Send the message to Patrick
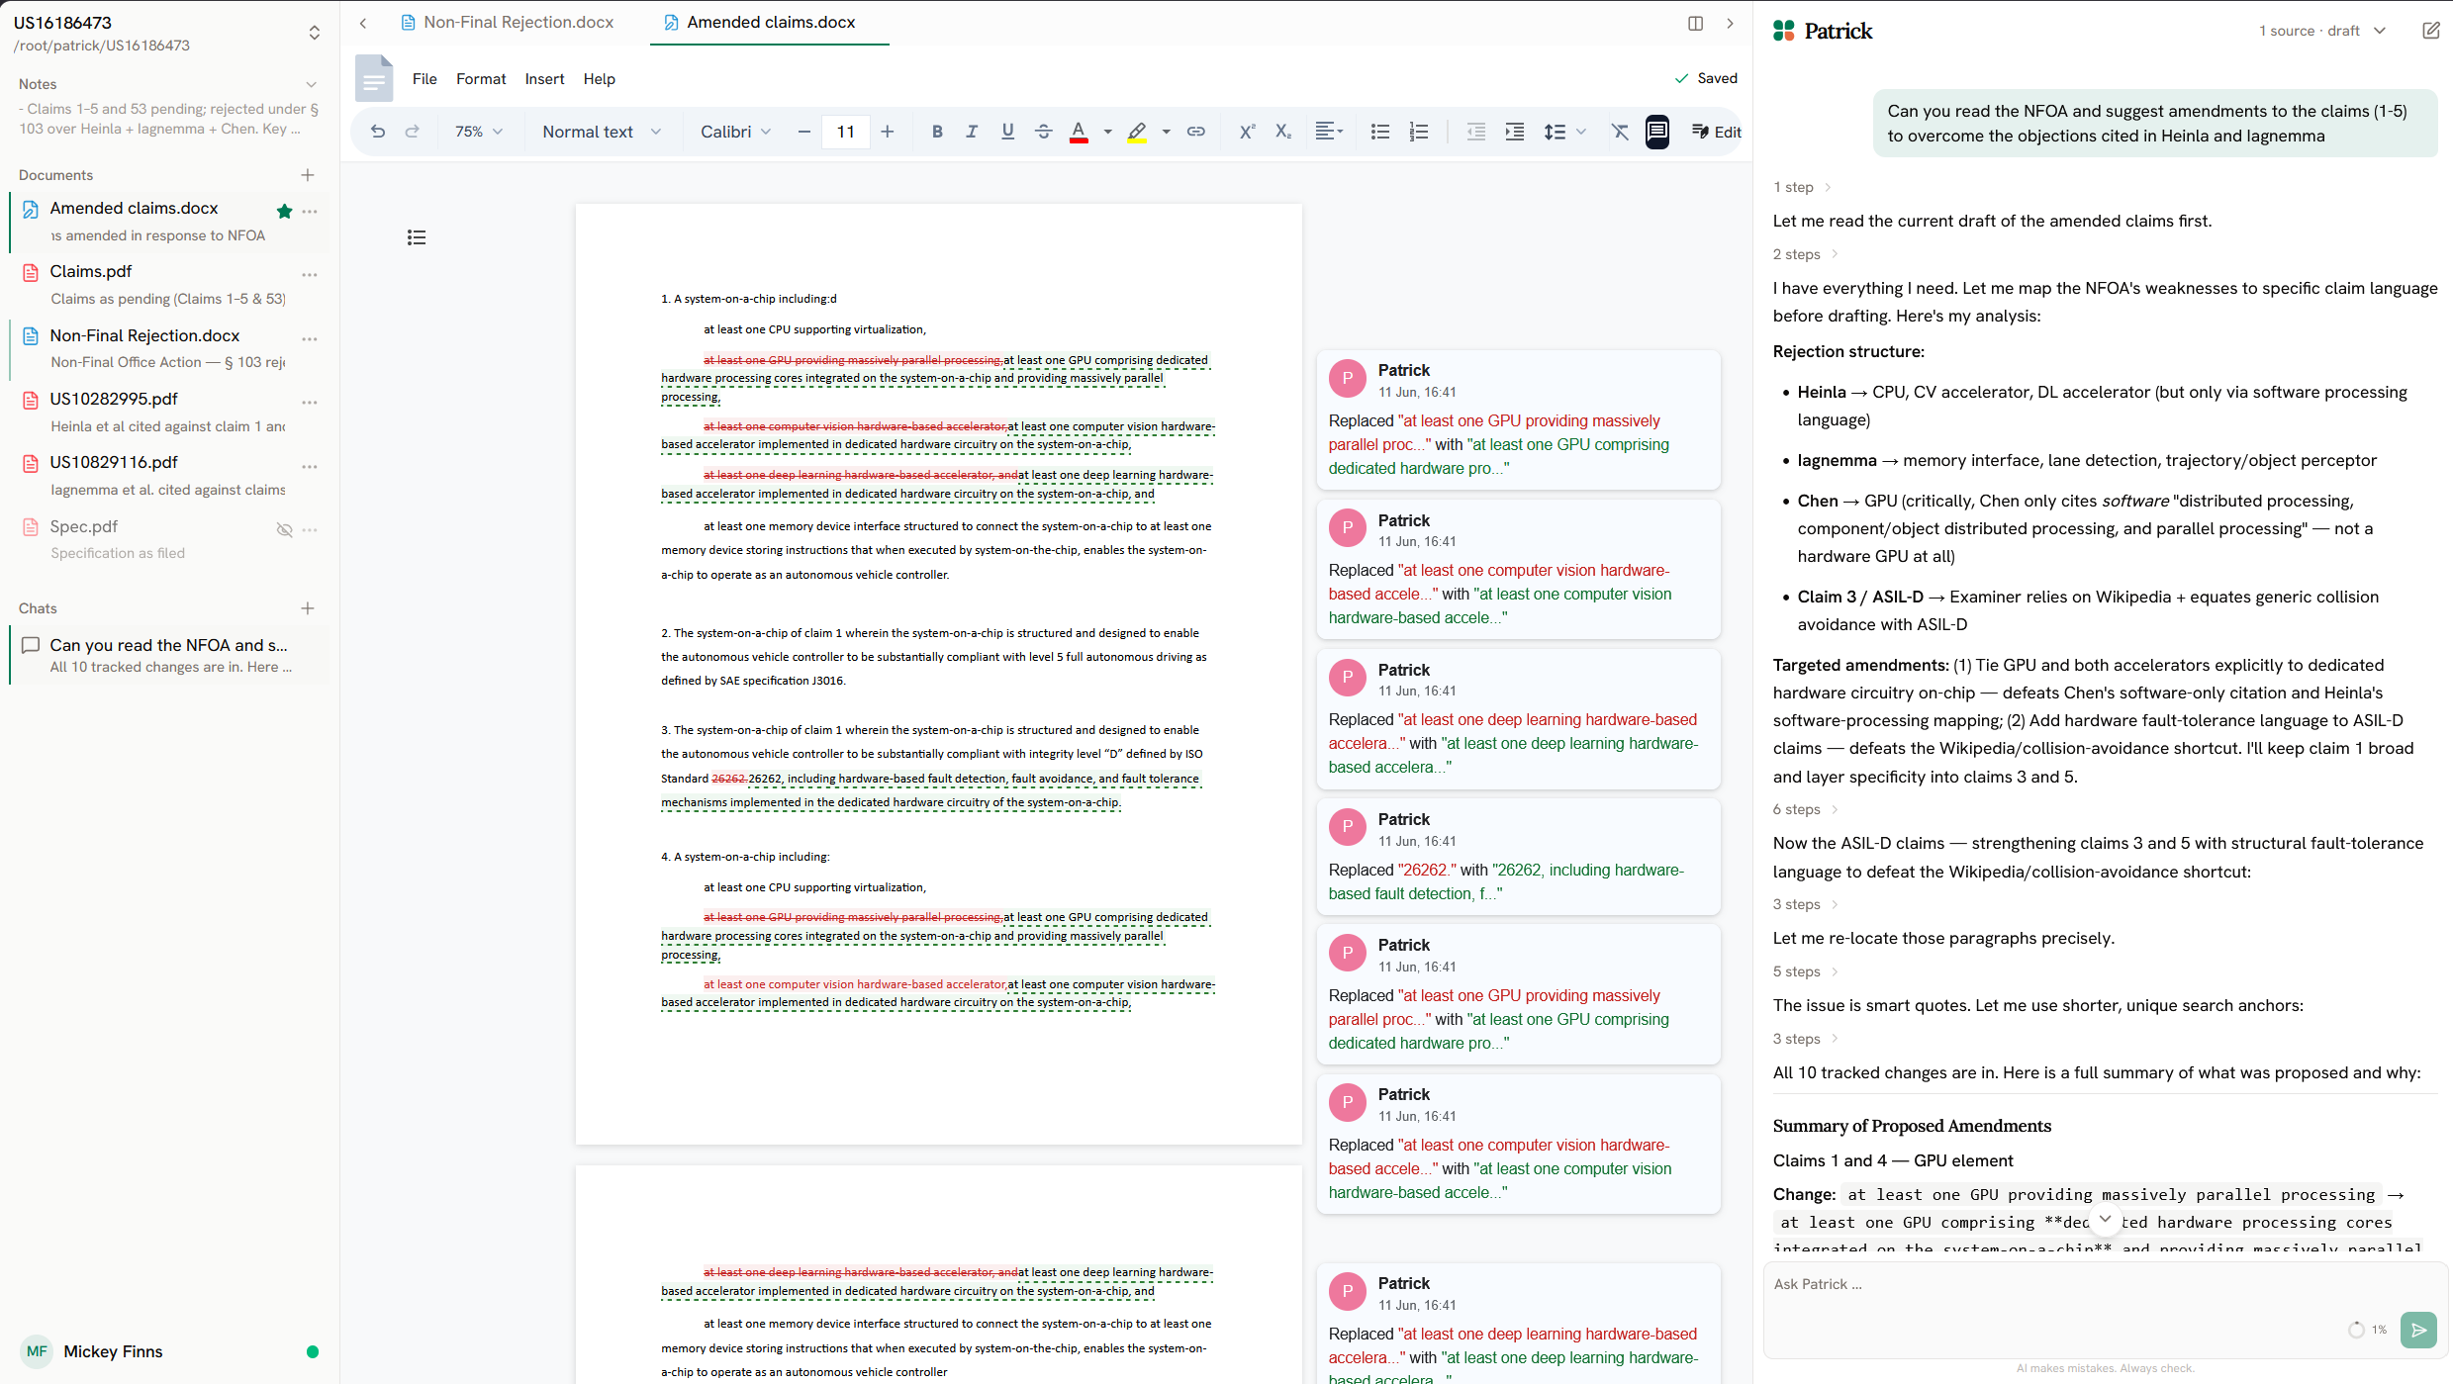 (2418, 1330)
